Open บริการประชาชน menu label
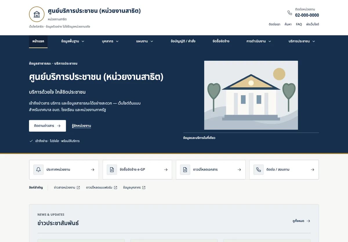This screenshot has height=242, width=348. (x=299, y=42)
